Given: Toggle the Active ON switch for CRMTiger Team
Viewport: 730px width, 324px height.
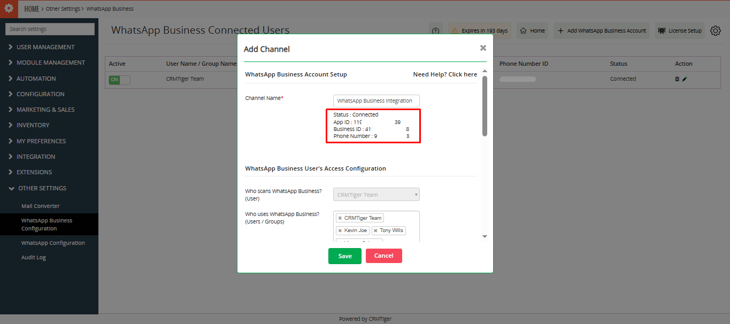Looking at the screenshot, I should coord(119,80).
